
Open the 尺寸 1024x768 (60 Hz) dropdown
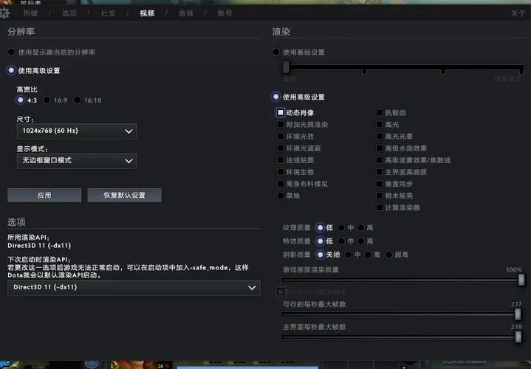(x=77, y=131)
